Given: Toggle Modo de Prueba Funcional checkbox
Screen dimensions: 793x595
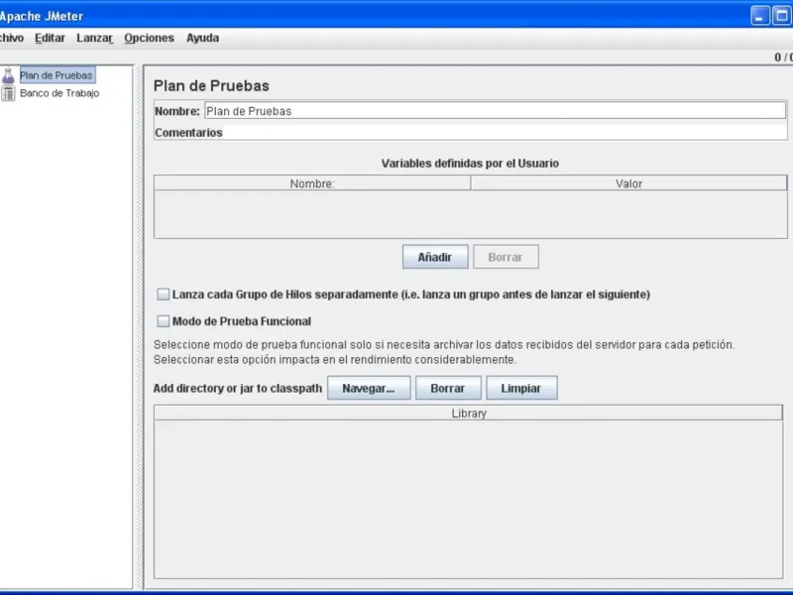Looking at the screenshot, I should pos(163,321).
